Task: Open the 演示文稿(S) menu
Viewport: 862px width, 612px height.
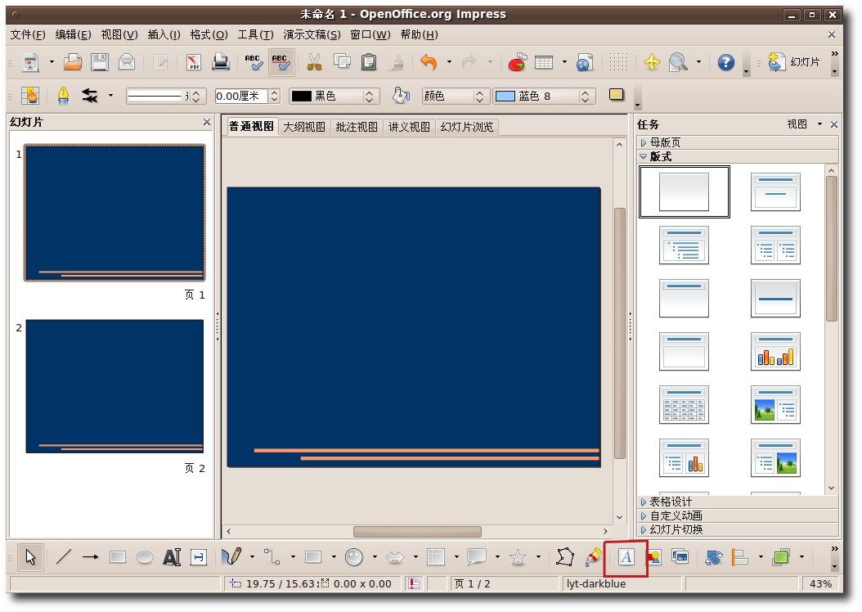Action: click(312, 34)
